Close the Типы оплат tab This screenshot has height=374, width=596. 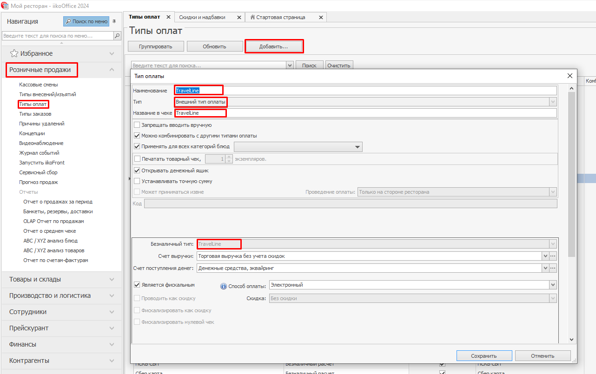click(x=168, y=17)
